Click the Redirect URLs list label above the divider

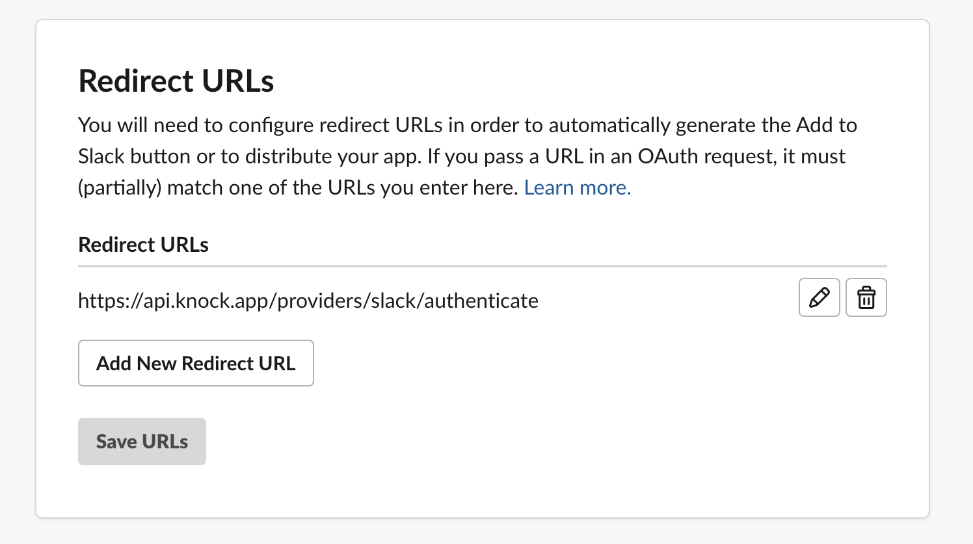pyautogui.click(x=143, y=244)
